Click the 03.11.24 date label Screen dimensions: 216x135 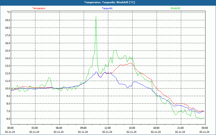tap(204, 132)
